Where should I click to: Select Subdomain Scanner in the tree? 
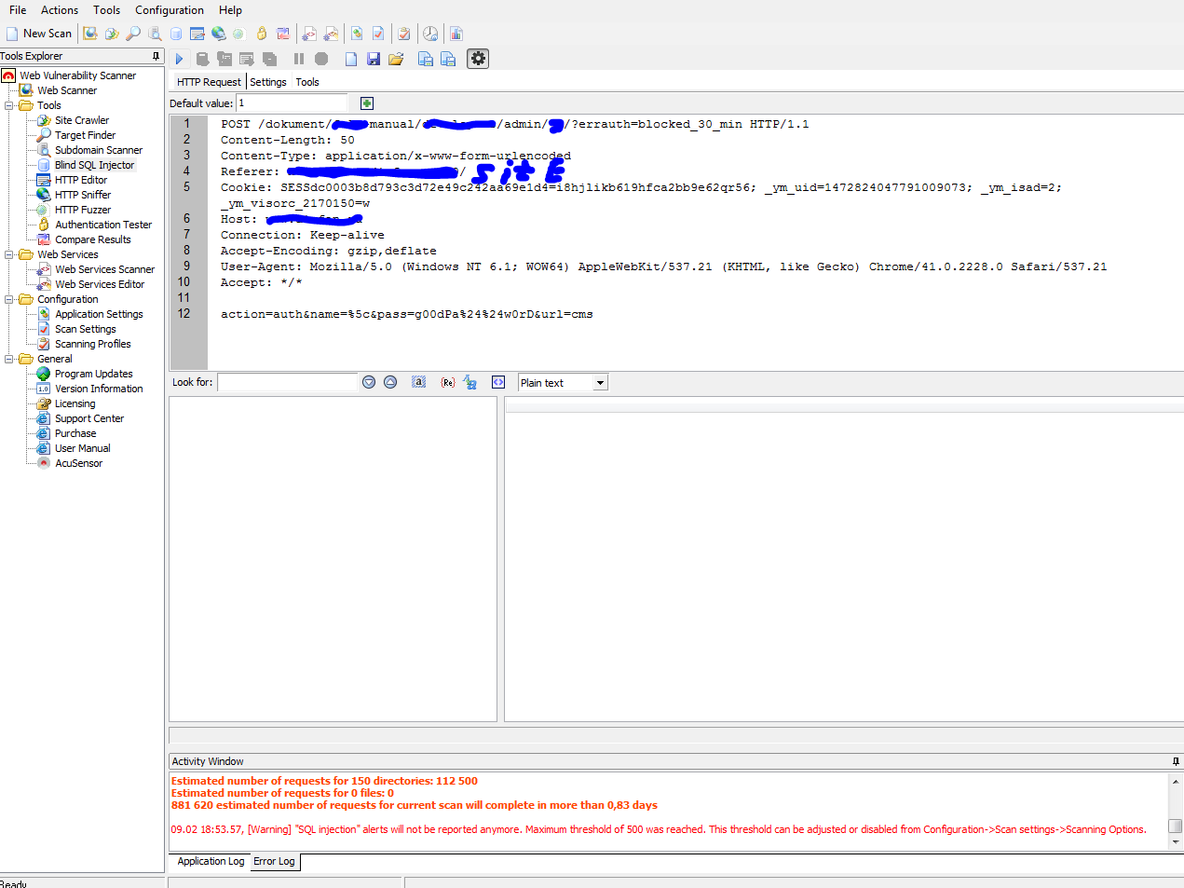pos(98,150)
